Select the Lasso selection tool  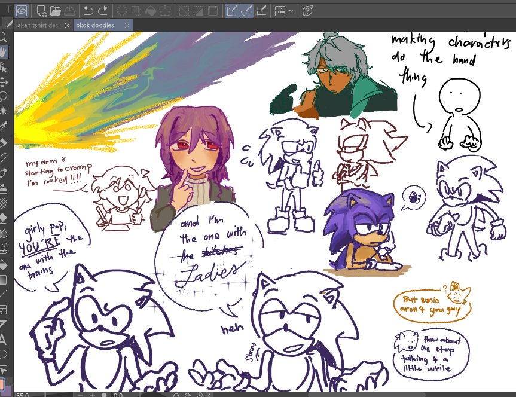(4, 96)
